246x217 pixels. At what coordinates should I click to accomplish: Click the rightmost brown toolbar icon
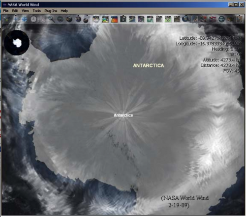click(240, 19)
